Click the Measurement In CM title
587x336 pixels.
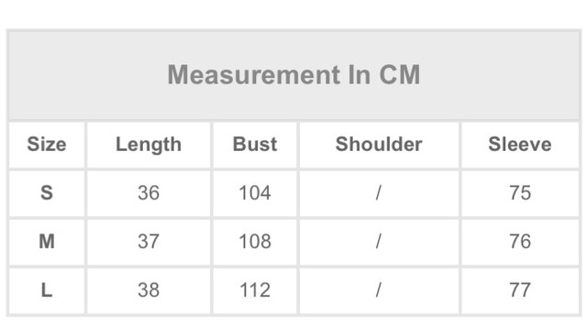point(293,75)
